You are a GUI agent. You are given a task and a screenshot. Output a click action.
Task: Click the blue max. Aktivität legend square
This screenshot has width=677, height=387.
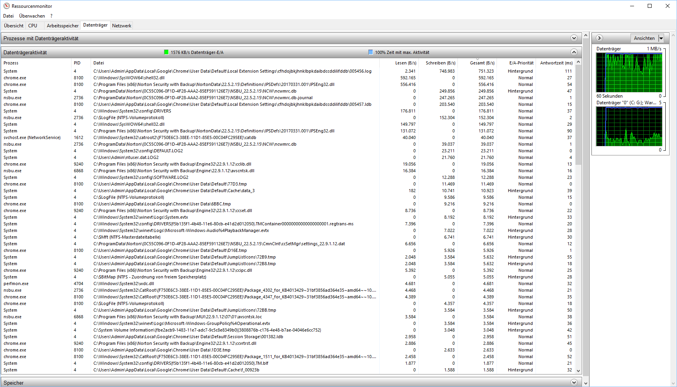(370, 52)
